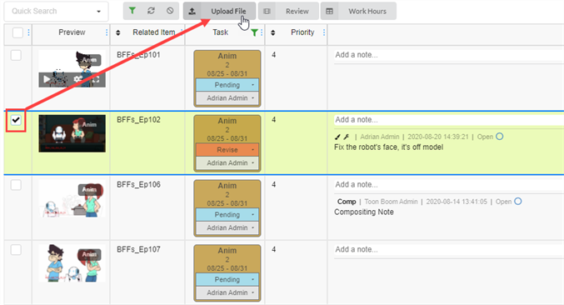Screen dimensions: 564x305
Task: Toggle Open status circle on robot's face note
Action: click(500, 137)
